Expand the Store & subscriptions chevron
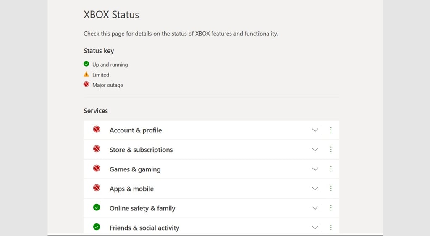Viewport: 430px width, 236px height. pyautogui.click(x=315, y=150)
